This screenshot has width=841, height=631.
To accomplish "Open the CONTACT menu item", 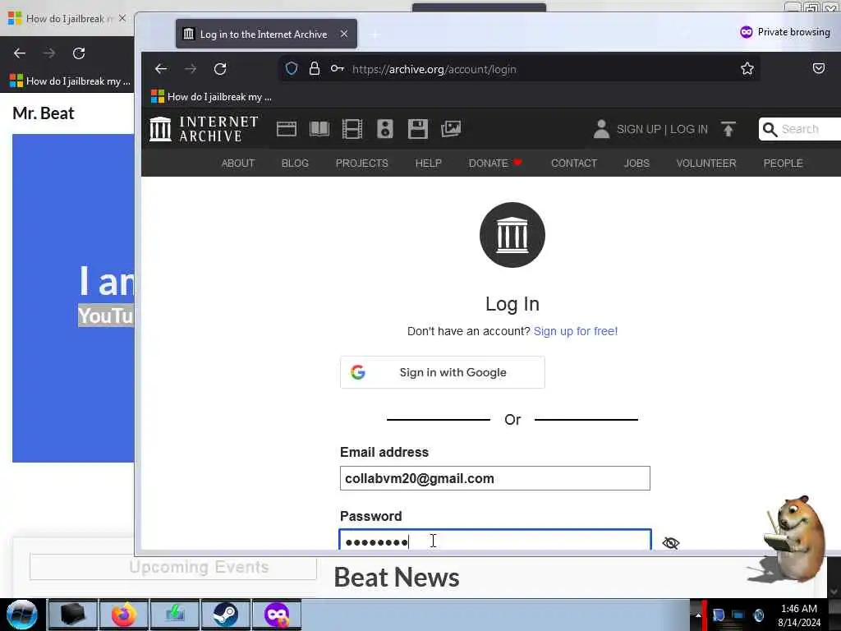I will click(x=574, y=164).
